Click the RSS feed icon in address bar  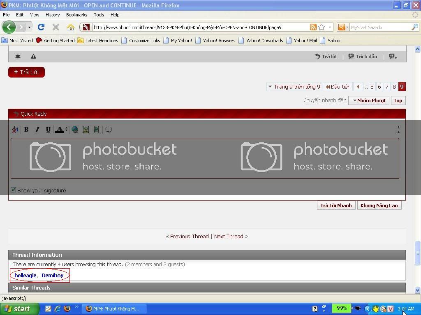click(313, 27)
